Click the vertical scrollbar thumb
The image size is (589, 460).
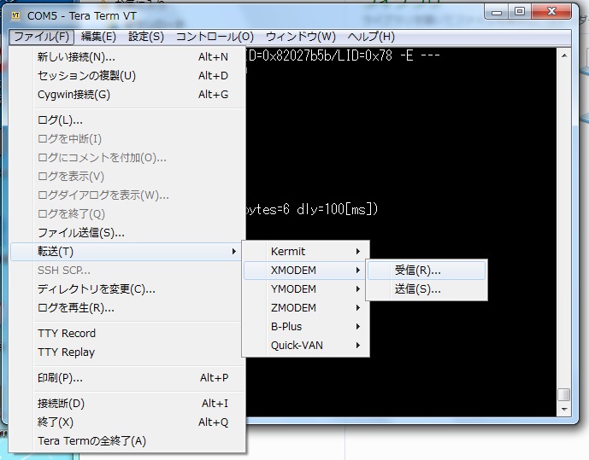click(564, 394)
